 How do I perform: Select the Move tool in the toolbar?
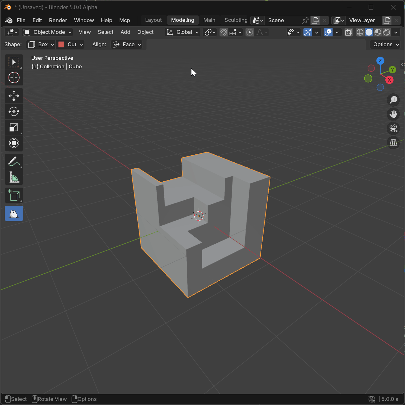point(14,96)
